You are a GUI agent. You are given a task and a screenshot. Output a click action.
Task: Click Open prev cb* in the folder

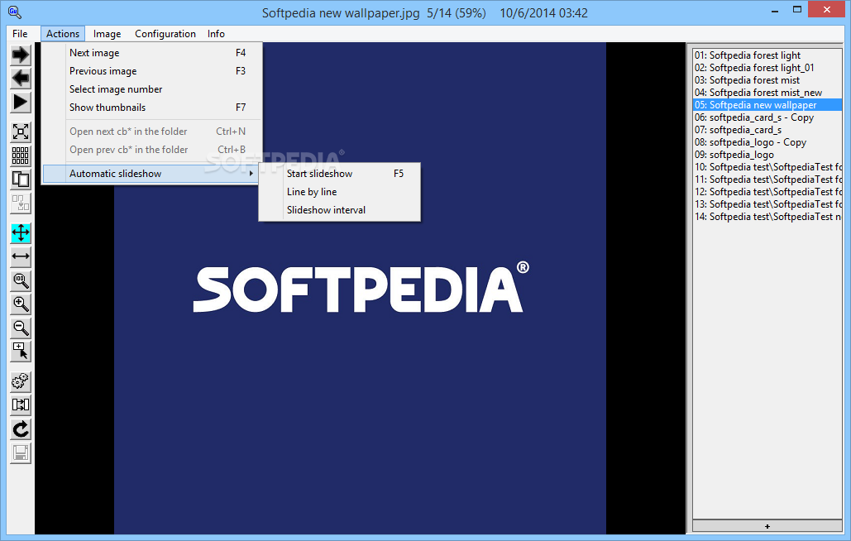click(x=152, y=149)
